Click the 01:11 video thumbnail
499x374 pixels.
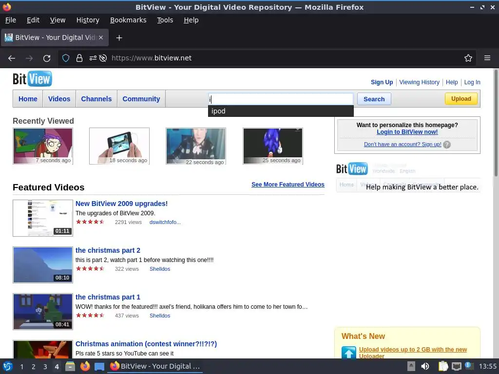[43, 218]
